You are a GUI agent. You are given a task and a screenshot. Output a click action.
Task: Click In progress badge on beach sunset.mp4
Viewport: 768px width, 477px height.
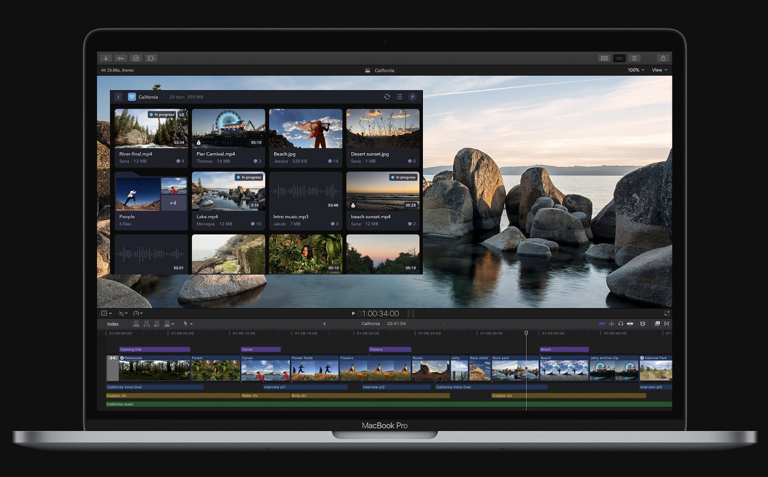point(403,178)
